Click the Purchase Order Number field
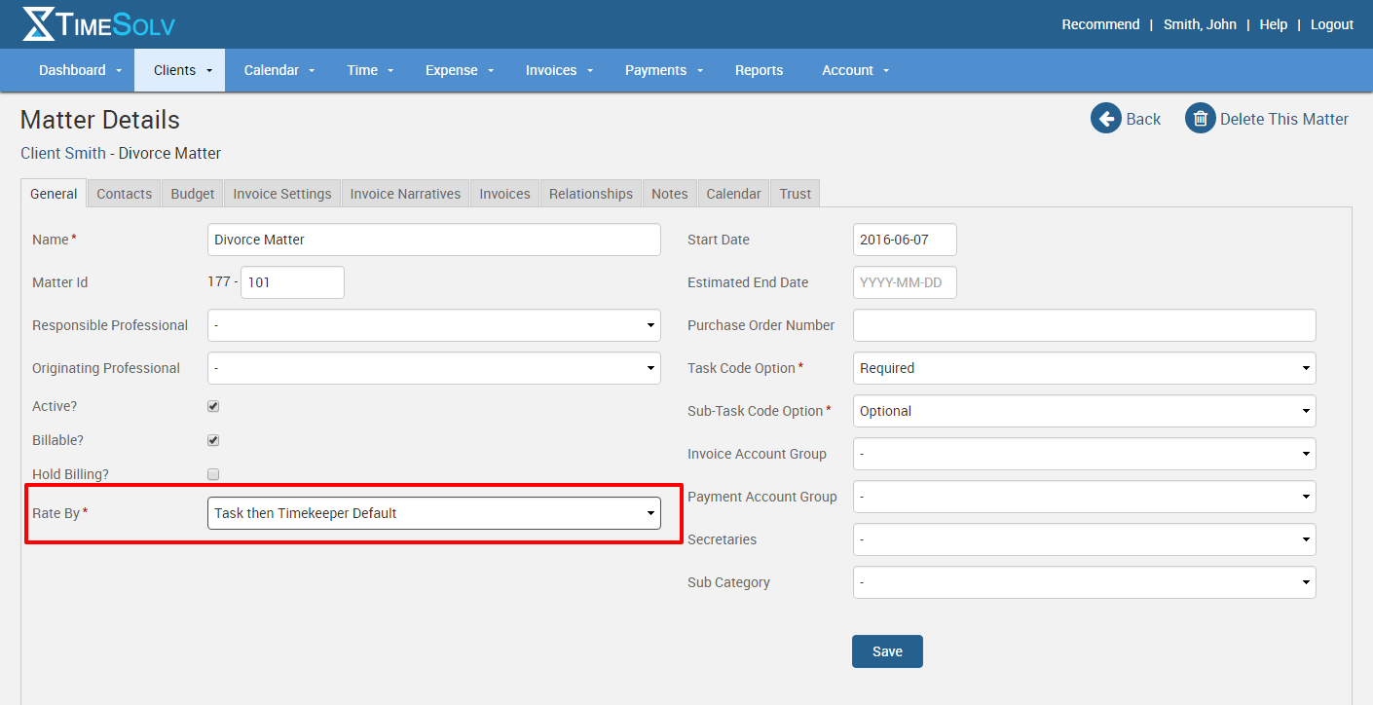Viewport: 1373px width, 705px height. pyautogui.click(x=1084, y=325)
